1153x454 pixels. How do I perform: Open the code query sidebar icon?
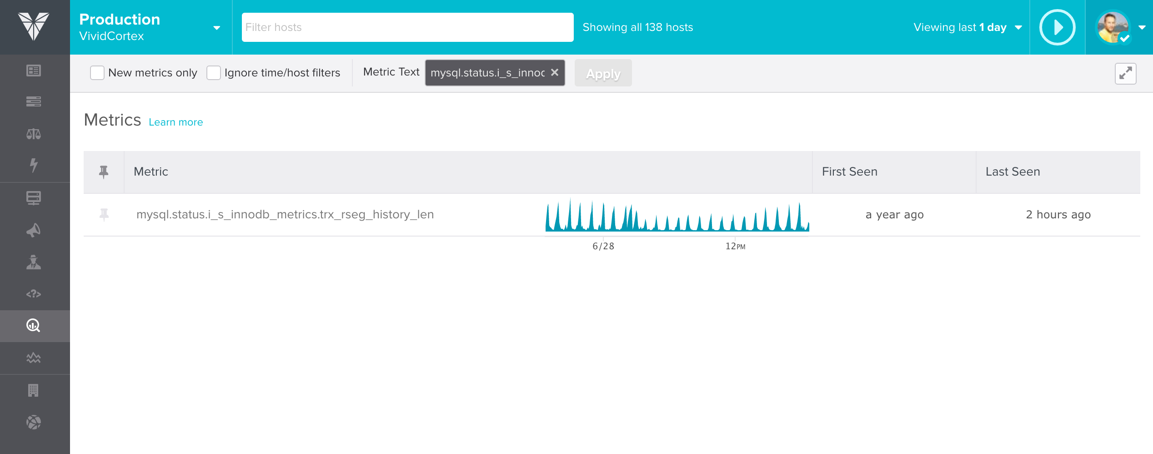point(34,294)
